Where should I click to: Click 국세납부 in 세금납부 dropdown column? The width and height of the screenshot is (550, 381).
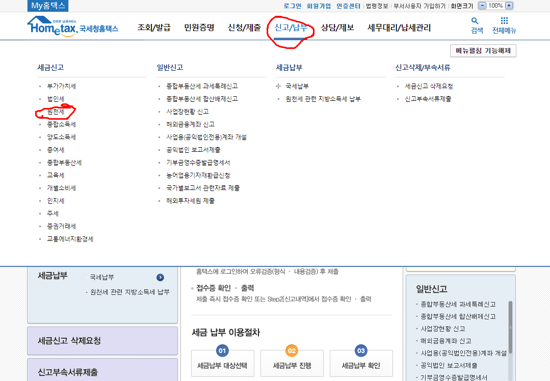point(297,86)
